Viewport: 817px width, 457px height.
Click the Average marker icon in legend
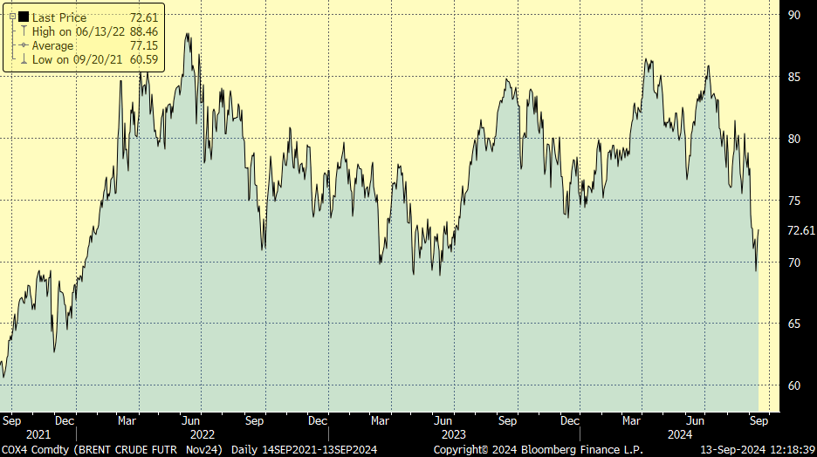point(24,45)
